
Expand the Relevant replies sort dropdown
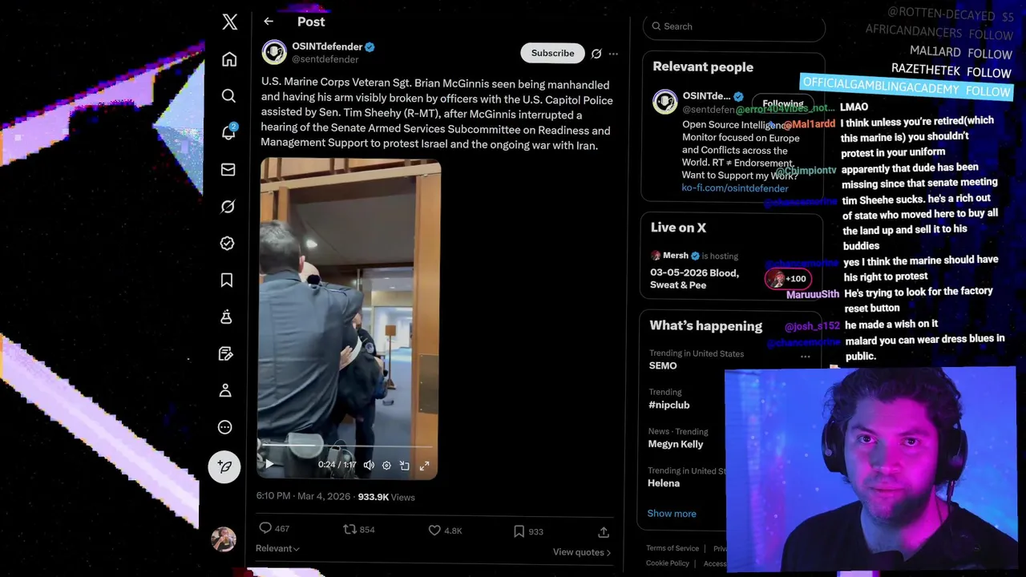(277, 548)
